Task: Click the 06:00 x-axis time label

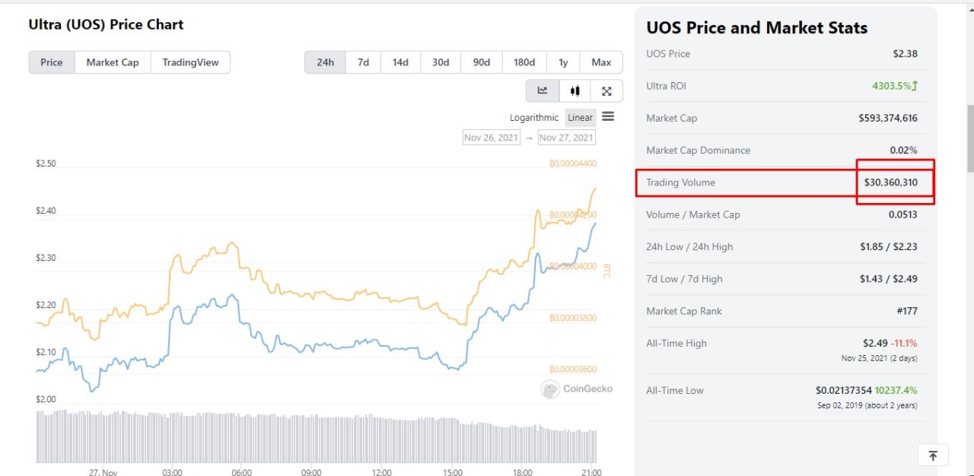Action: click(242, 472)
